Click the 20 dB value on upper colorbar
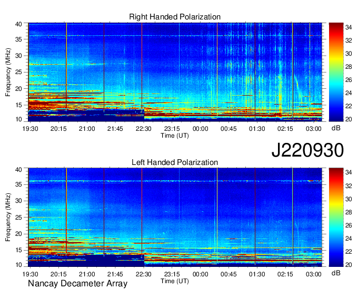This screenshot has height=290, width=358. [349, 119]
